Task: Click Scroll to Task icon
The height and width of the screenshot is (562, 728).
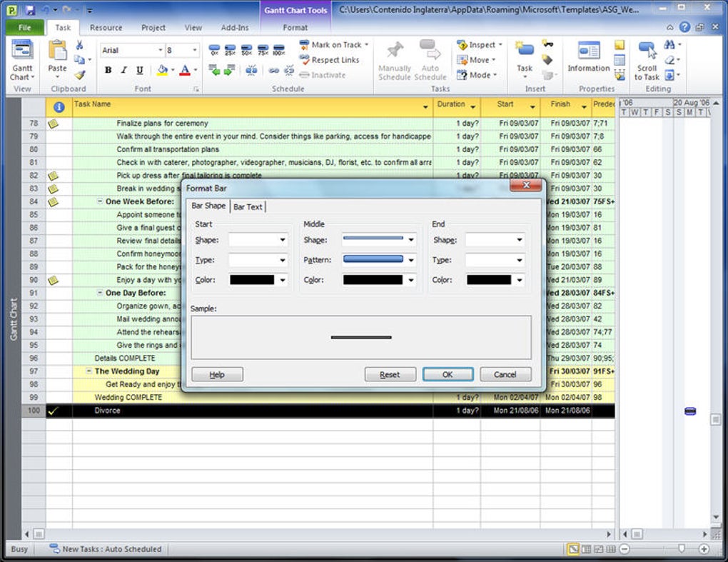Action: pos(647,50)
